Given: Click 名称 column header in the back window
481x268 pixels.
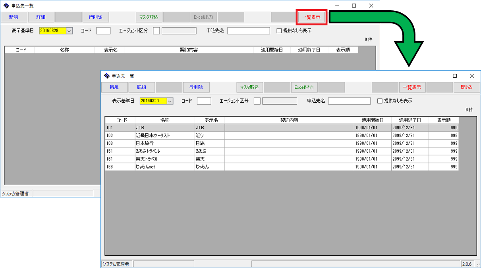Looking at the screenshot, I should (64, 50).
